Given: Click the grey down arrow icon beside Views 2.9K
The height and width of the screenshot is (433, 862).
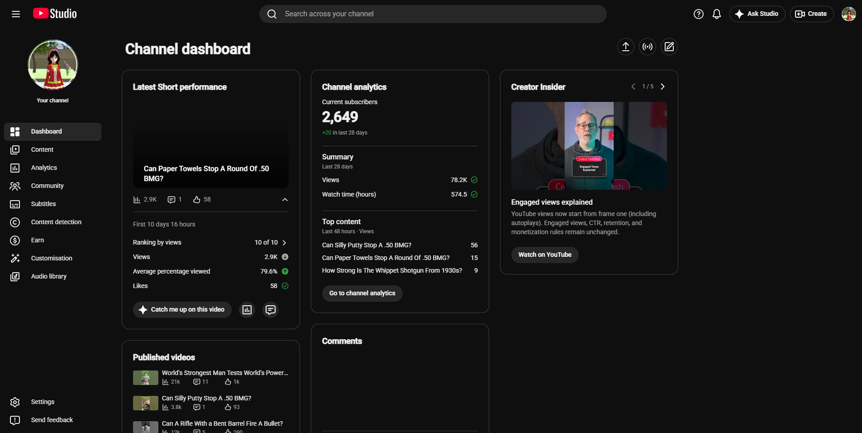Looking at the screenshot, I should [285, 257].
